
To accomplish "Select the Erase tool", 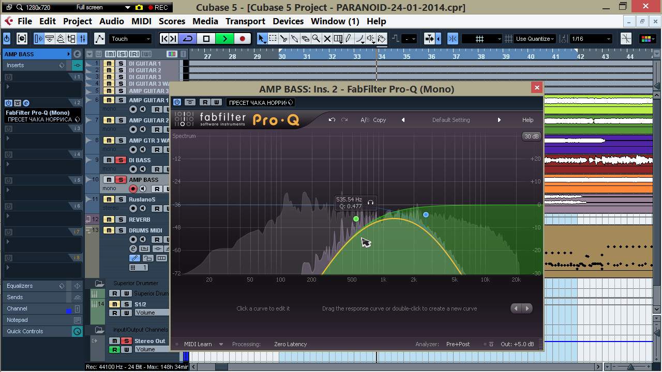I will pyautogui.click(x=305, y=39).
